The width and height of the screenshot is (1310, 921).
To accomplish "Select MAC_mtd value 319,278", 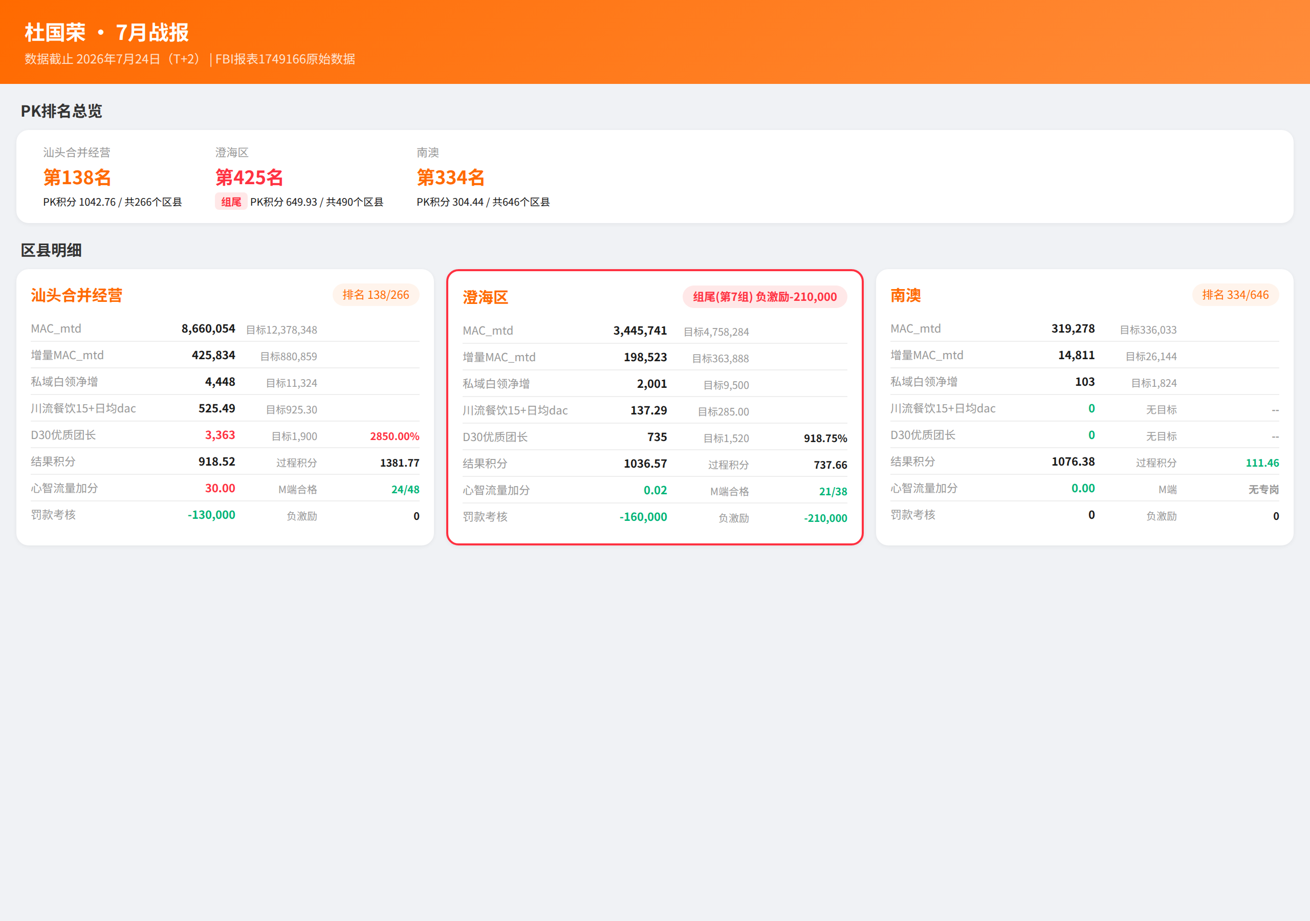I will coord(1073,328).
